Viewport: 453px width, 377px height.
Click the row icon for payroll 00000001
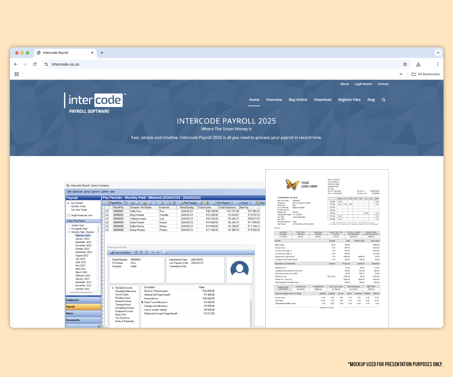pos(106,211)
